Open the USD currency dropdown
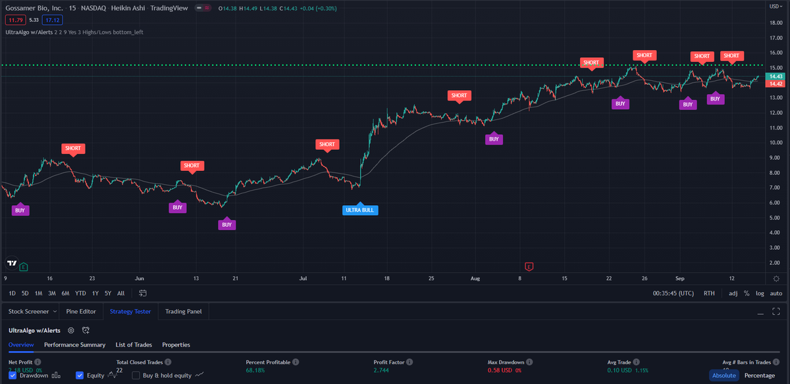The width and height of the screenshot is (790, 384). [775, 6]
